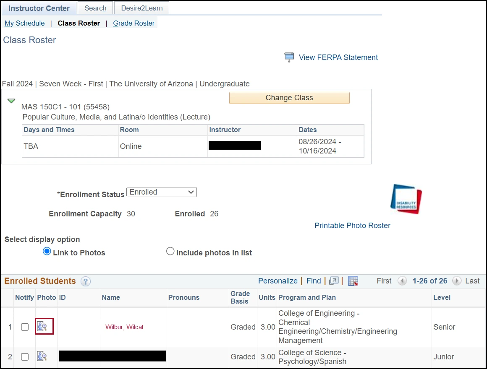Sort by the Grade Basis column header
The width and height of the screenshot is (487, 369).
pos(240,297)
